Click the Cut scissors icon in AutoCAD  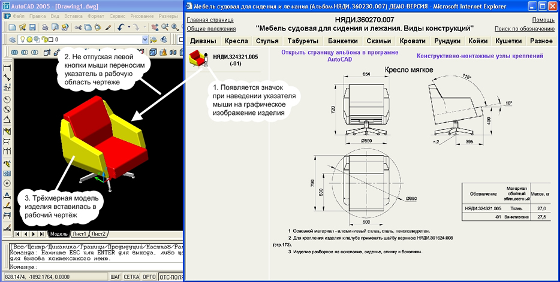coord(78,27)
